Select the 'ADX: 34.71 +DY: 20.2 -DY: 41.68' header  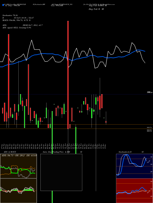19,155
